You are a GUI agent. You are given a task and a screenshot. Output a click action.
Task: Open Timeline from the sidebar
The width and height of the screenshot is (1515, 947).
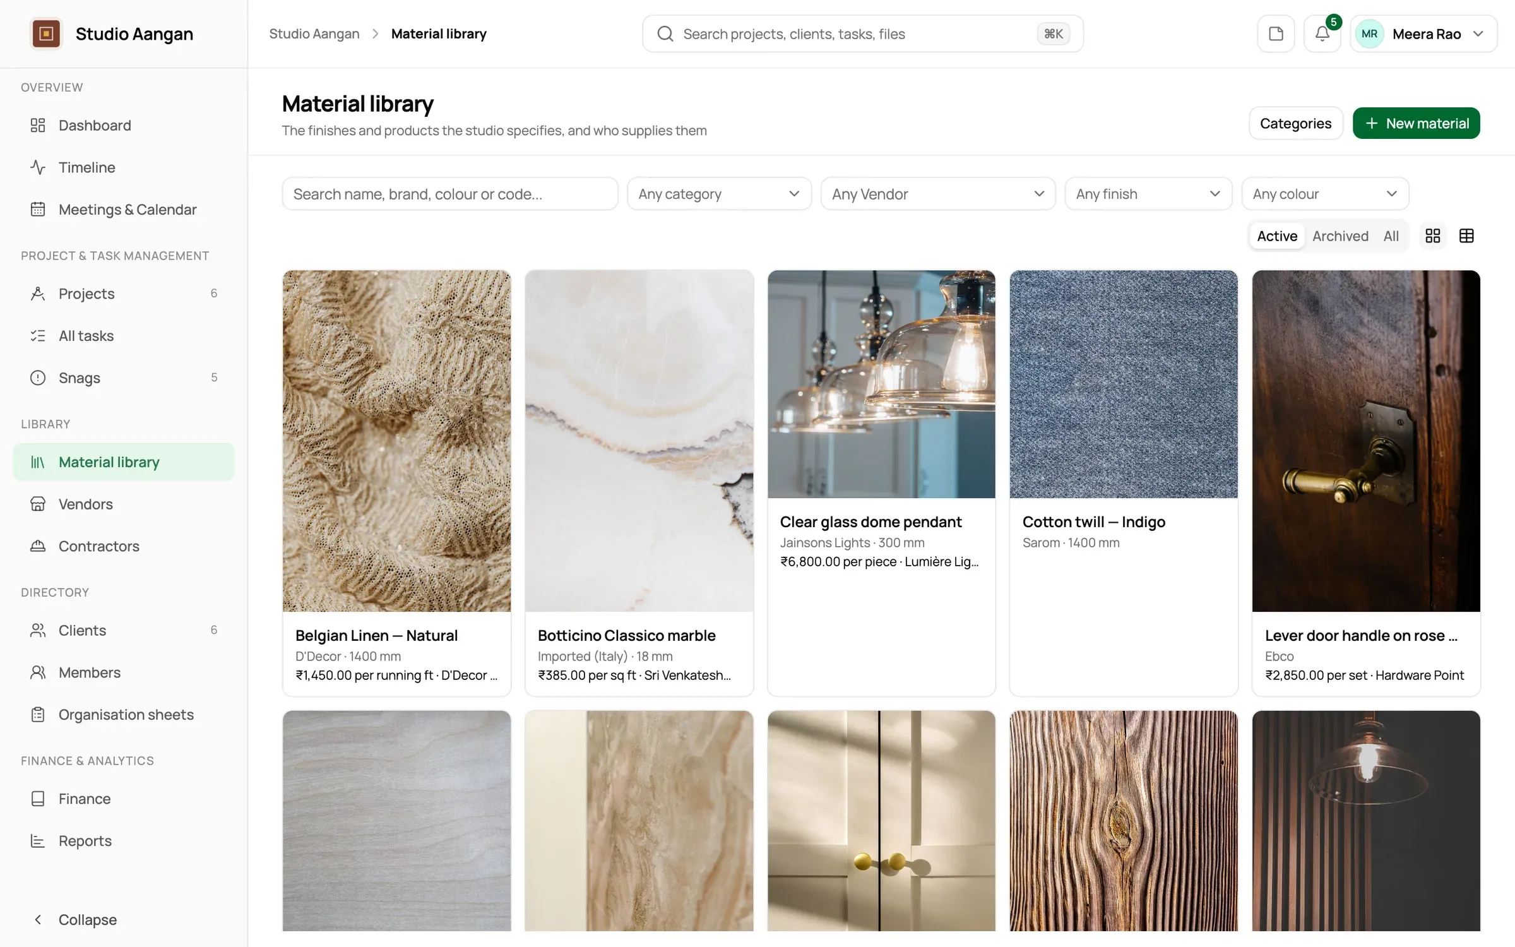pyautogui.click(x=124, y=167)
